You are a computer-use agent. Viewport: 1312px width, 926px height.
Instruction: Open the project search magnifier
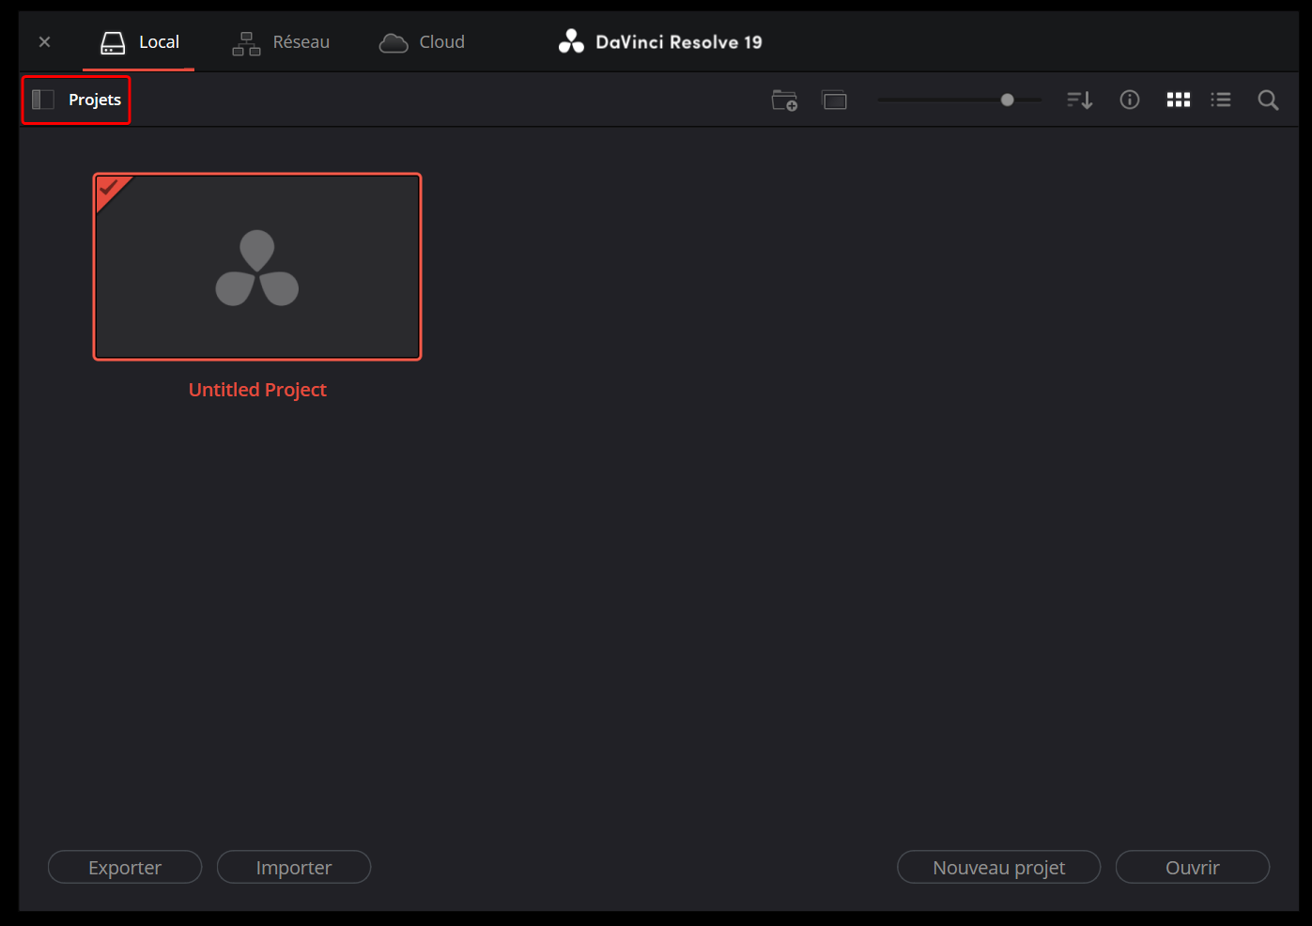(1268, 100)
